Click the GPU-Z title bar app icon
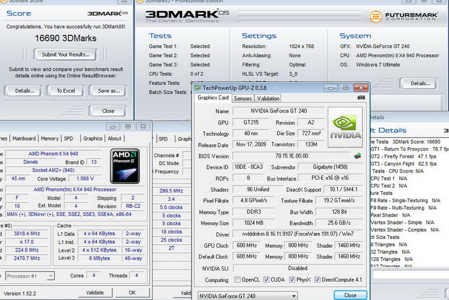Viewport: 449px width, 300px height. (x=198, y=88)
